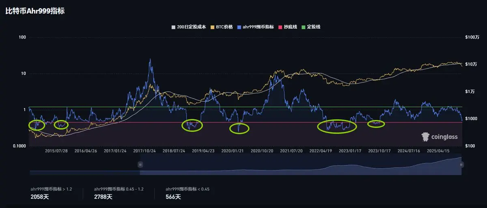Grab the right handle of the range slider
The image size is (487, 208).
tap(461, 165)
